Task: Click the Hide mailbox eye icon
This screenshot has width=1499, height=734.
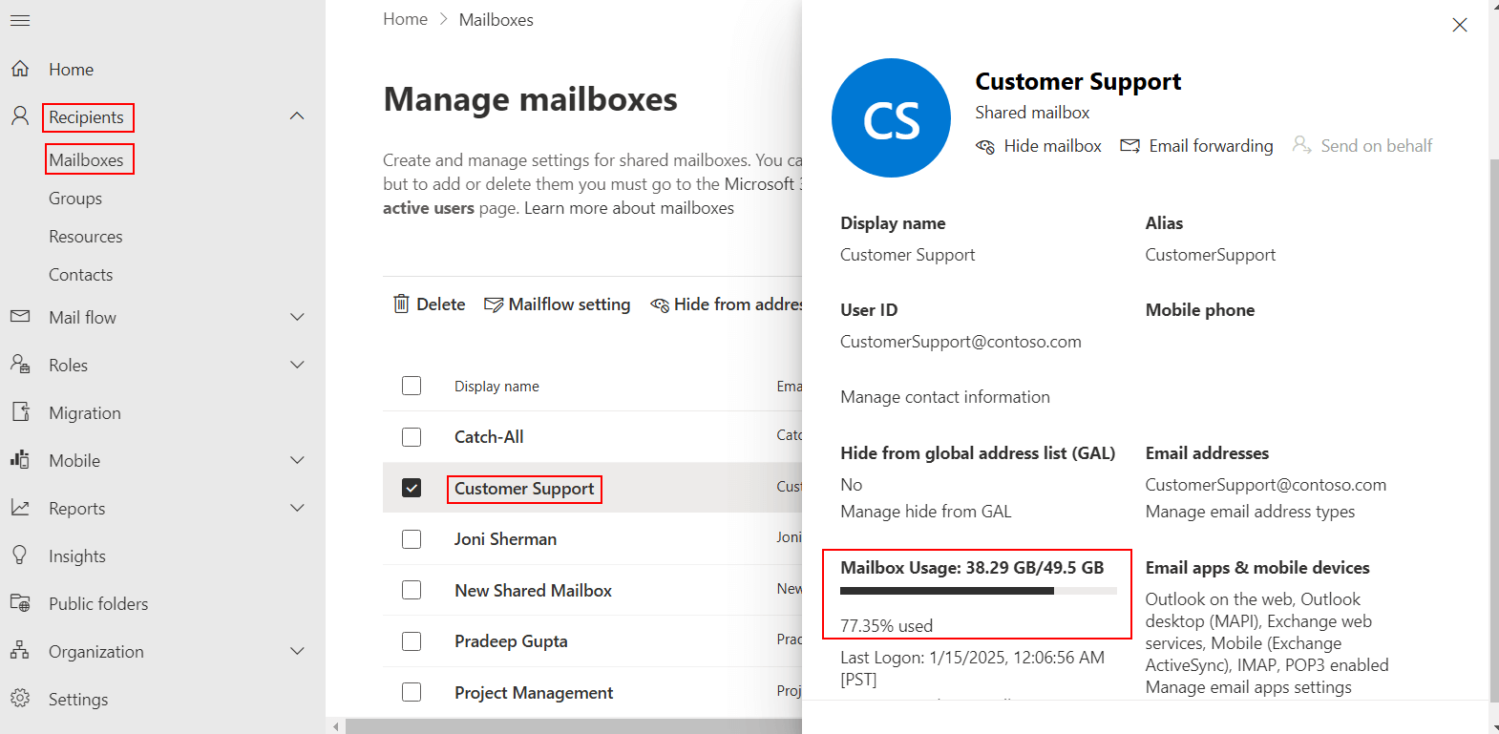Action: (x=985, y=146)
